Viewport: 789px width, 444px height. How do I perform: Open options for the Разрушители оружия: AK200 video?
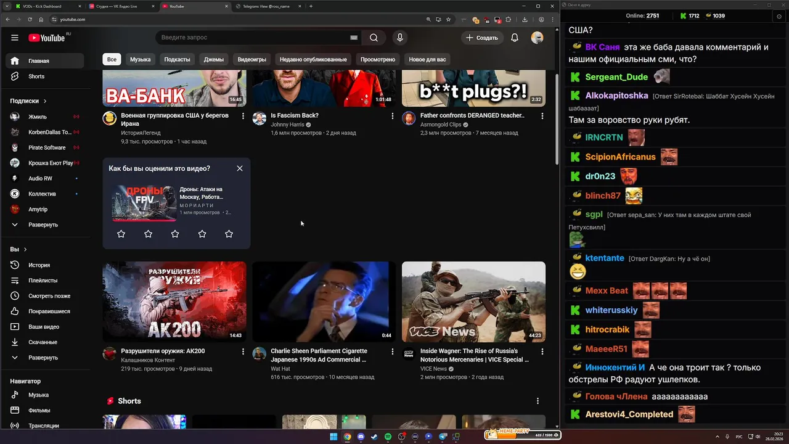(x=243, y=351)
